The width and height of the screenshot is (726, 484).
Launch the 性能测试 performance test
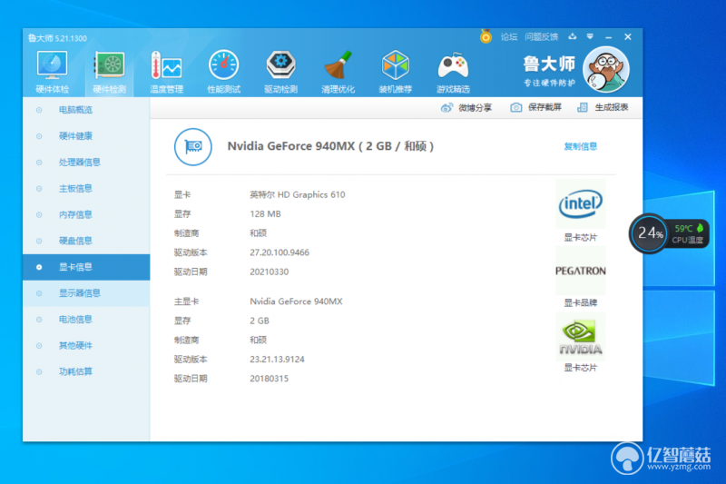(223, 72)
